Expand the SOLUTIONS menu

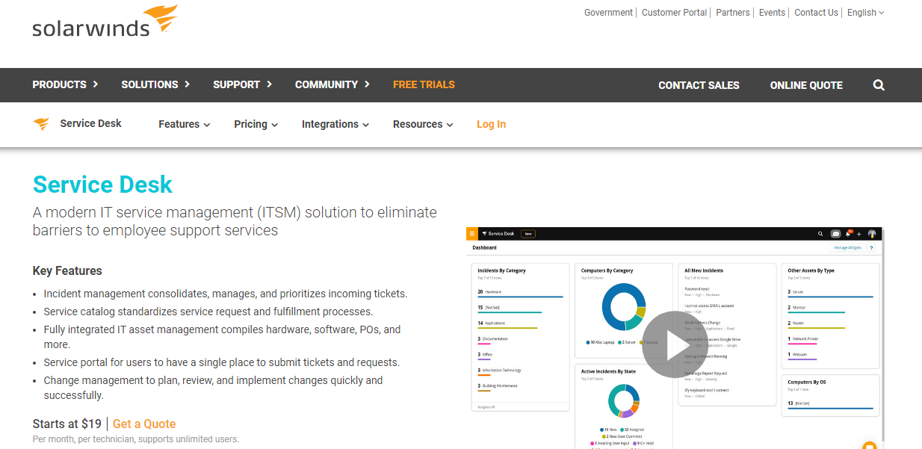156,84
